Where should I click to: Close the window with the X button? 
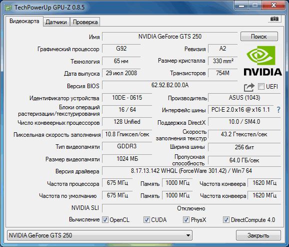[x=274, y=6]
